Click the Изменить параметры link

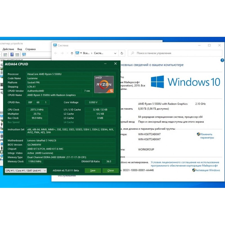coord(207,136)
